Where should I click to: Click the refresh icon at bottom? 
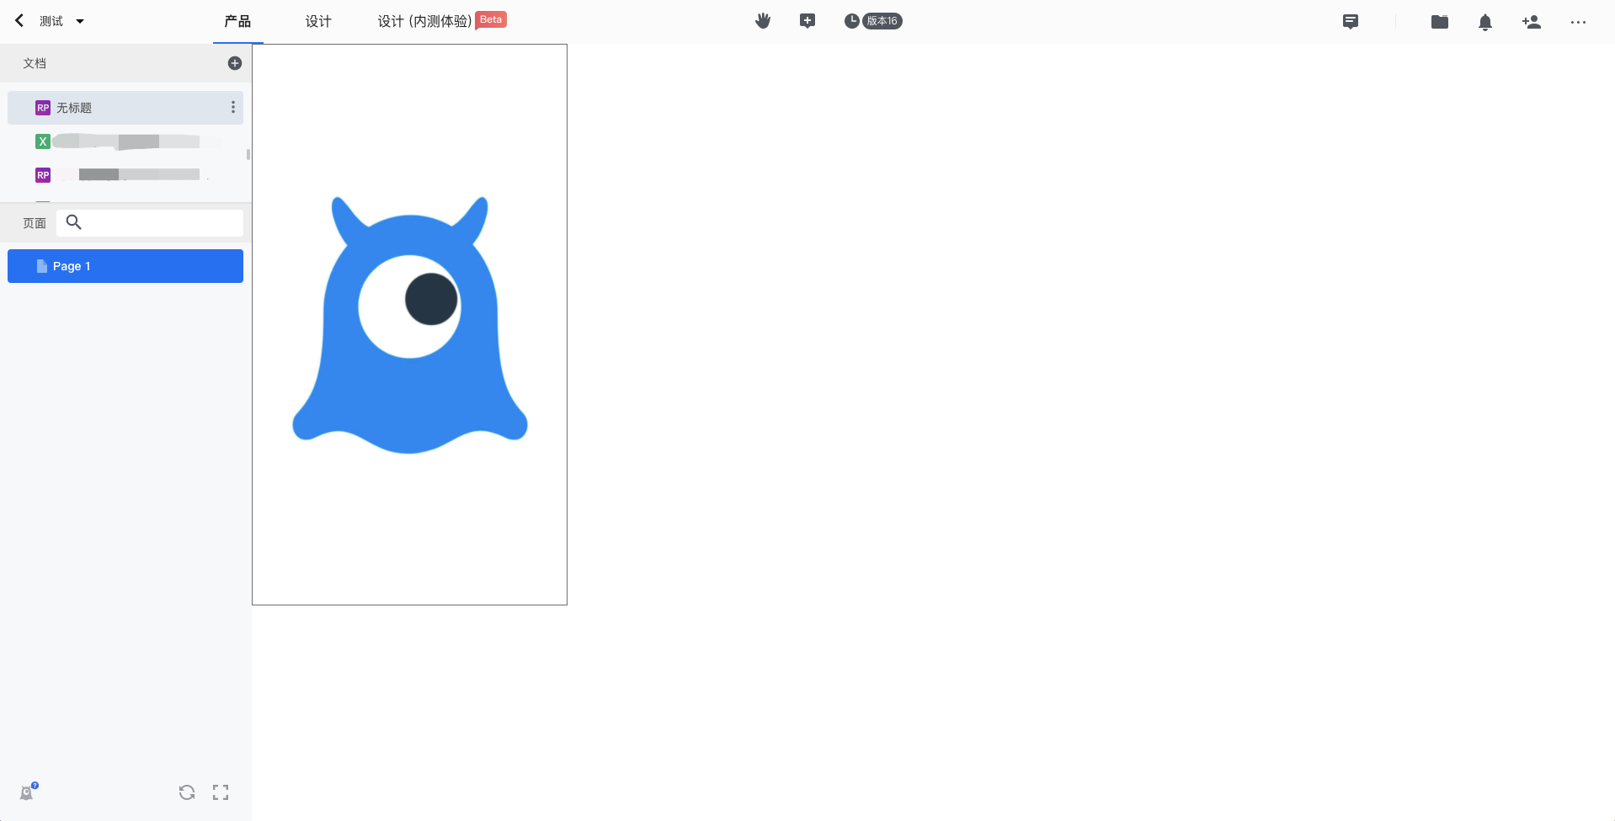(187, 792)
